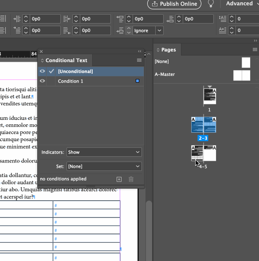Open the Set None dropdown
This screenshot has height=261, width=259.
[104, 166]
